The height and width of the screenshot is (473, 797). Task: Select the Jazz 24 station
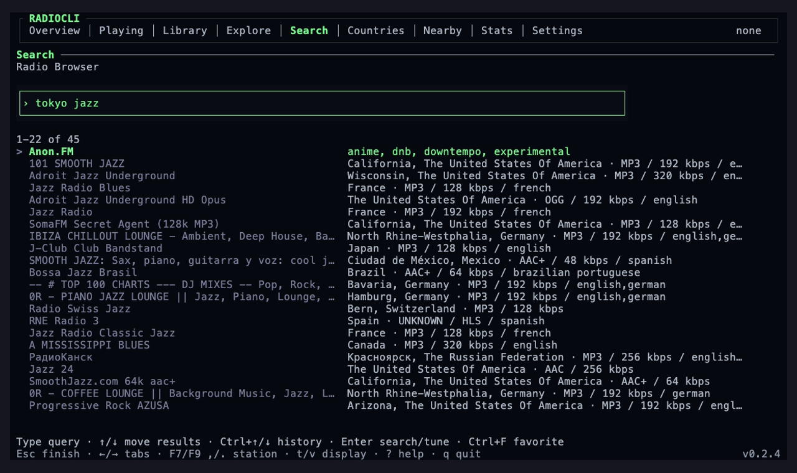pyautogui.click(x=51, y=369)
